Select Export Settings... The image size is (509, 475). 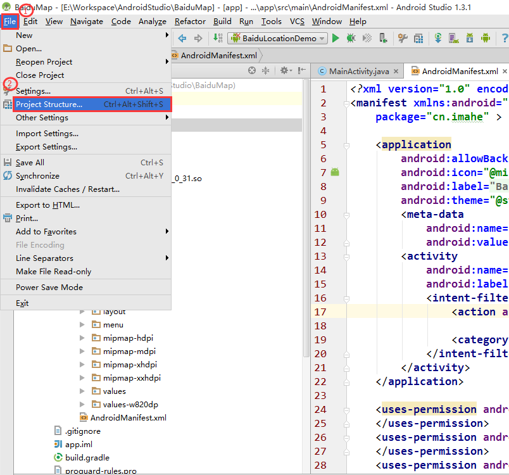(85, 147)
